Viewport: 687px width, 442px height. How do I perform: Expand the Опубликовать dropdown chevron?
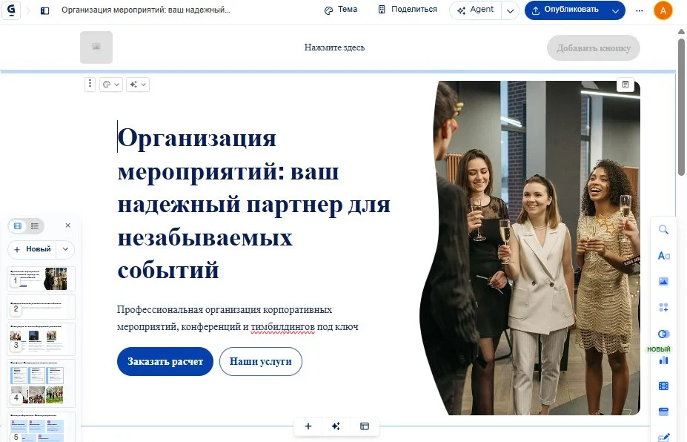pyautogui.click(x=615, y=10)
